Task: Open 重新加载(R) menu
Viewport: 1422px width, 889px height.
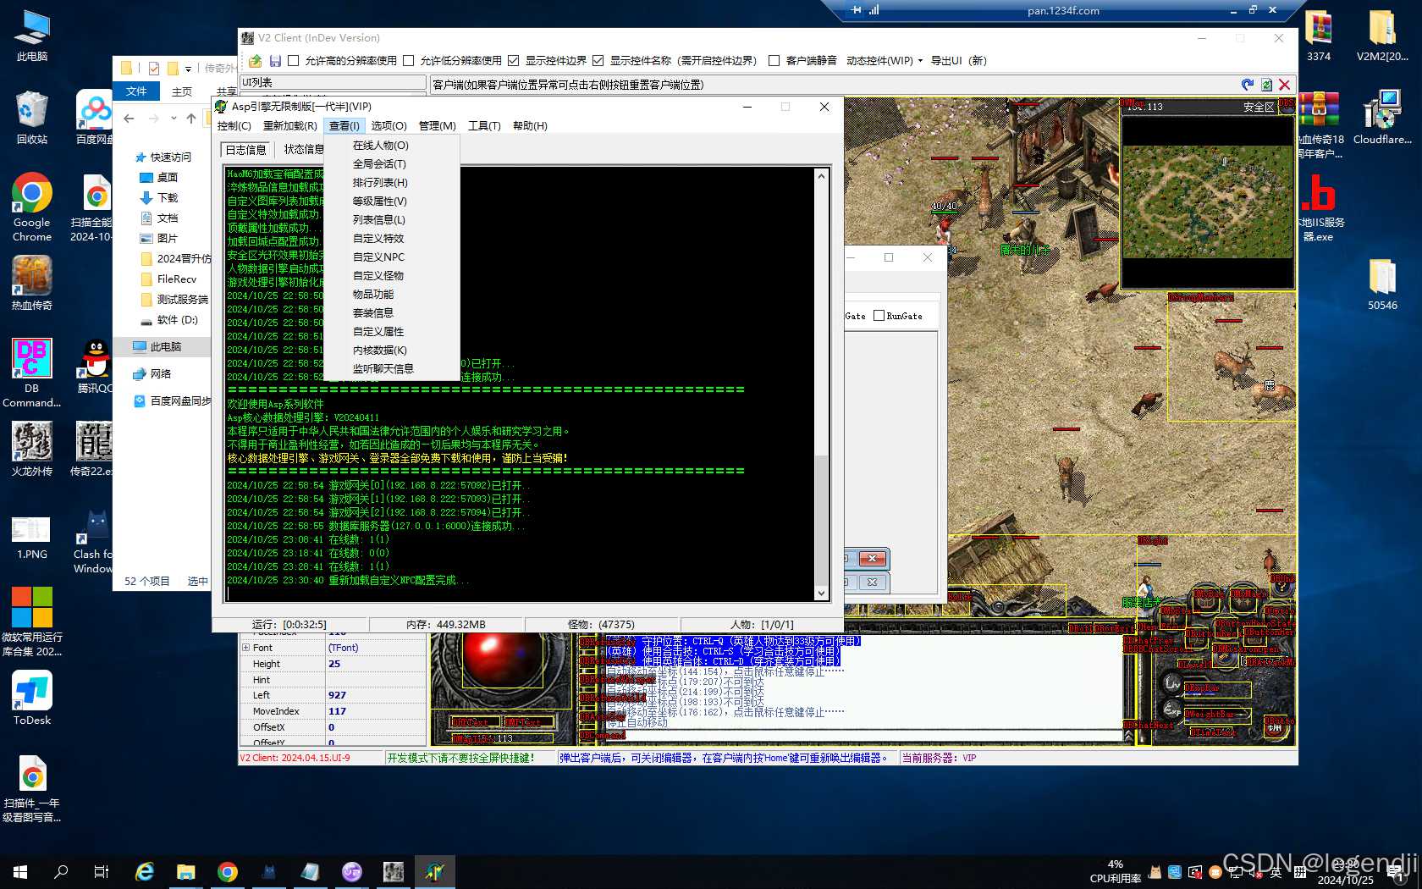Action: [289, 126]
